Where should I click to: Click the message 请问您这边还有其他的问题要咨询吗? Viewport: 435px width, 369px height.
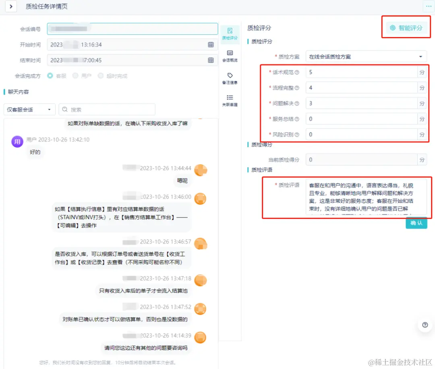(146, 348)
